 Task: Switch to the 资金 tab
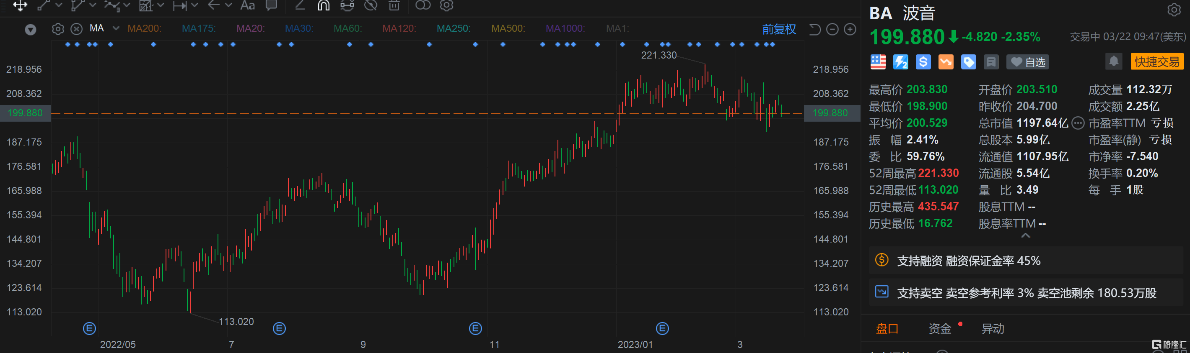(940, 329)
